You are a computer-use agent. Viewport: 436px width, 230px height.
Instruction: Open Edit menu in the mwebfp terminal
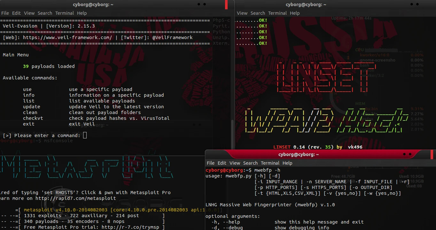tap(222, 163)
